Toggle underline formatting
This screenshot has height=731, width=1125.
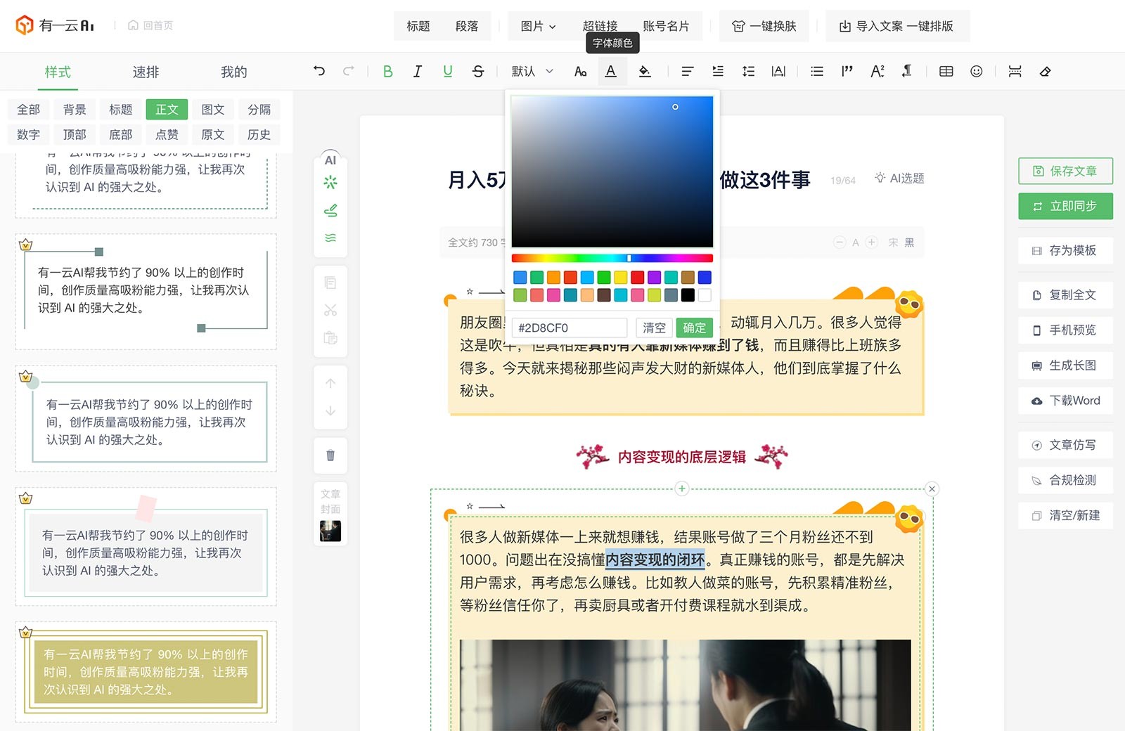coord(448,71)
